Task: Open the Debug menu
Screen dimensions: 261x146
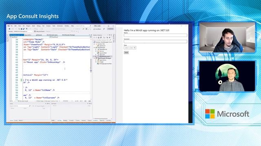Action: pyautogui.click(x=39, y=26)
